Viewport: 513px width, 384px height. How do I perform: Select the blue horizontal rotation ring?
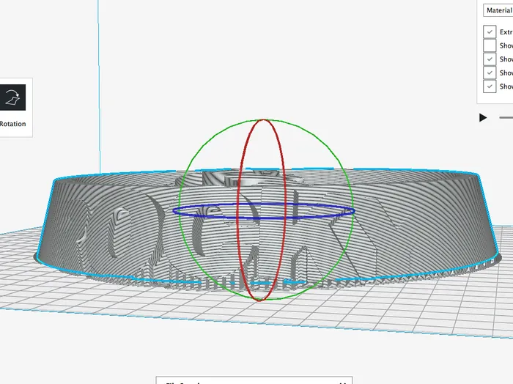point(220,215)
